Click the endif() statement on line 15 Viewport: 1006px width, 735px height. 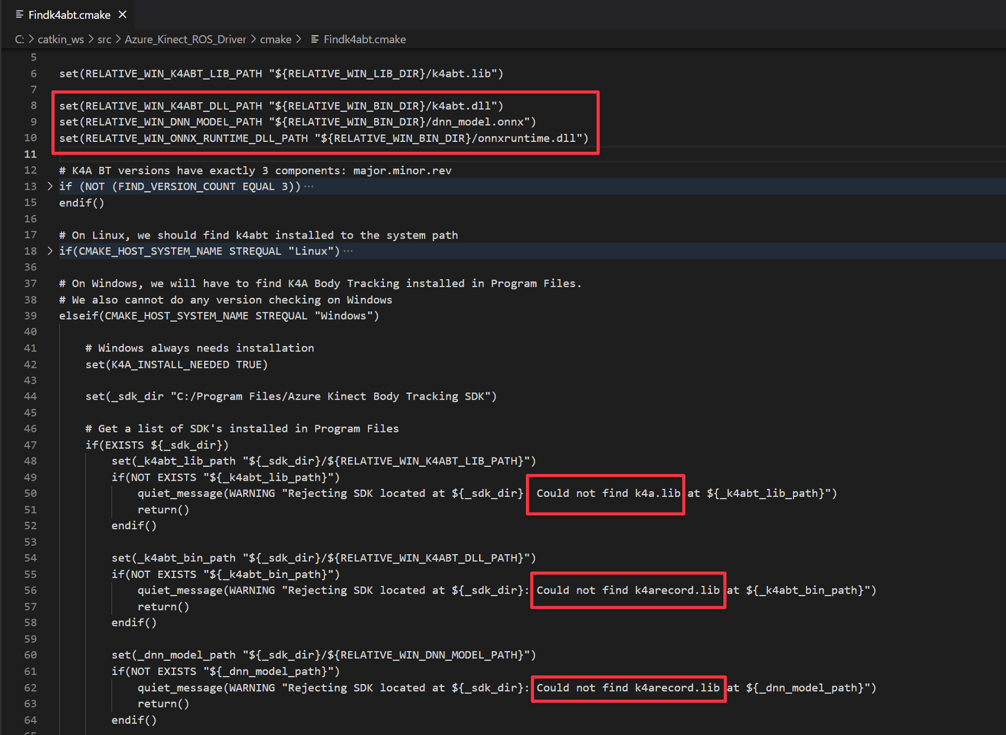[x=82, y=203]
